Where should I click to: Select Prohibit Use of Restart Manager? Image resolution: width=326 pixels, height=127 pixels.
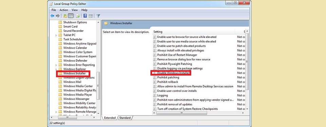click(x=177, y=55)
